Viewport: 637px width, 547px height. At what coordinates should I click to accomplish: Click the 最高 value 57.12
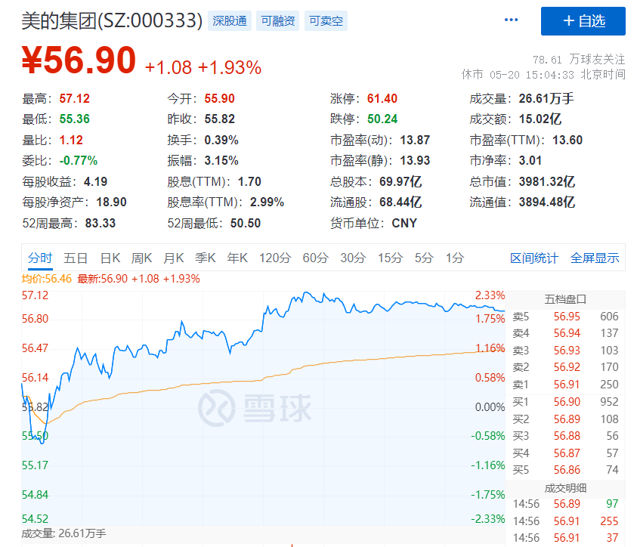tap(74, 99)
